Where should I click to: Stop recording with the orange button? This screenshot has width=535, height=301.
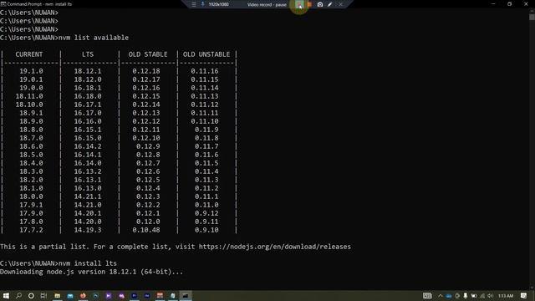309,4
